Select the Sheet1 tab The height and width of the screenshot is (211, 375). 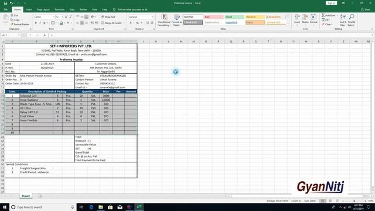pos(26,196)
